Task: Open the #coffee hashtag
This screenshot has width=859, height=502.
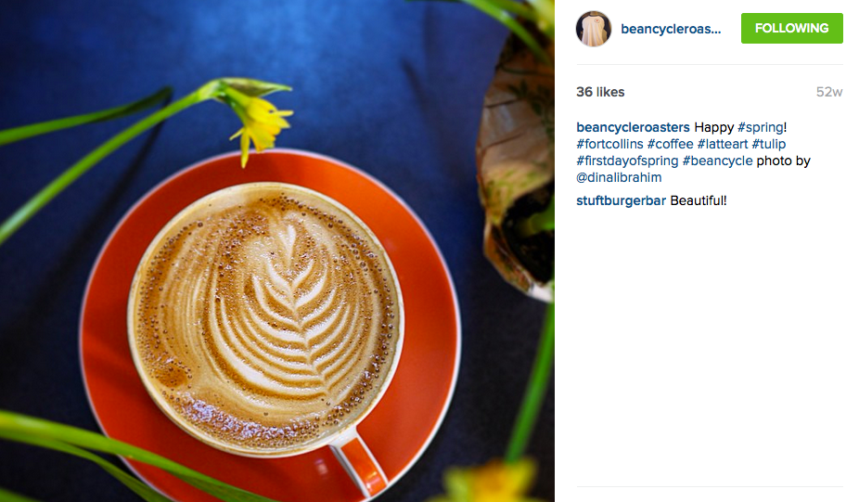Action: pos(670,144)
